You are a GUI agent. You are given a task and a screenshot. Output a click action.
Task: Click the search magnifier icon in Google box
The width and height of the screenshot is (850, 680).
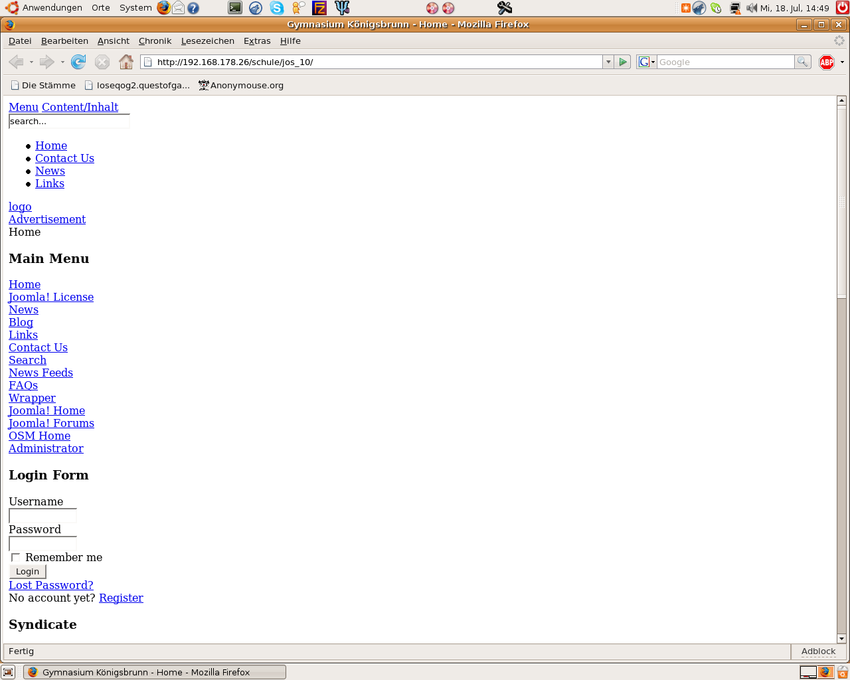[x=803, y=62]
